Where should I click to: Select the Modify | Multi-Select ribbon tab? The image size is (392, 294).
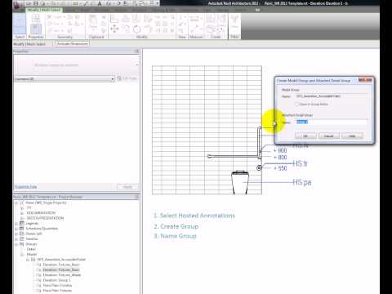click(44, 10)
